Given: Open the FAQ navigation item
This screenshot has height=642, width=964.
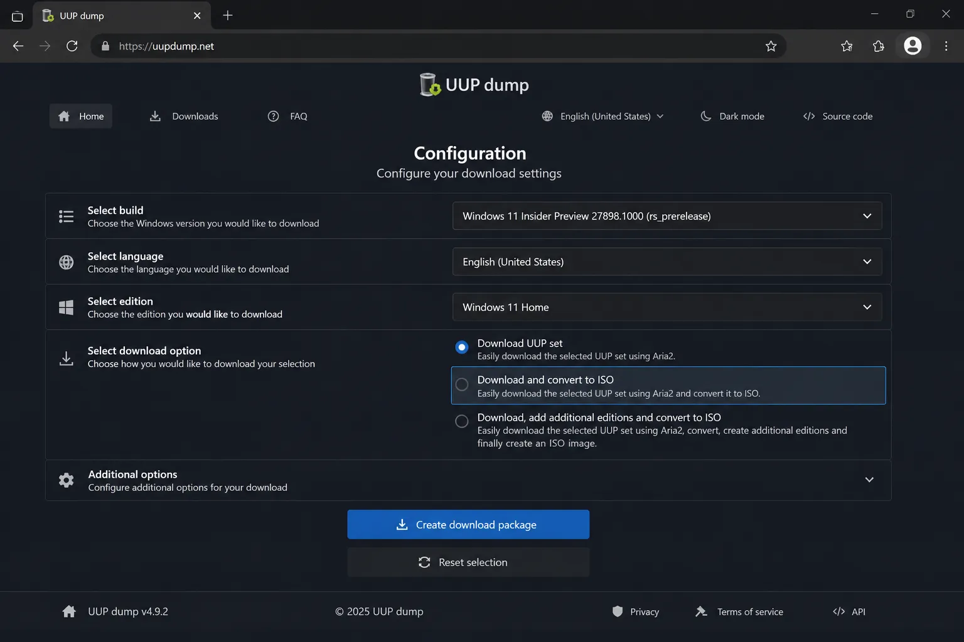Looking at the screenshot, I should (x=287, y=116).
